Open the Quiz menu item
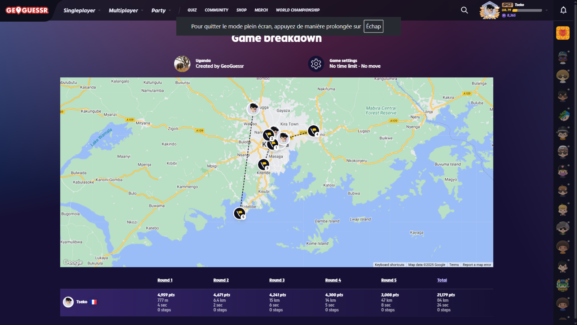 [x=192, y=10]
